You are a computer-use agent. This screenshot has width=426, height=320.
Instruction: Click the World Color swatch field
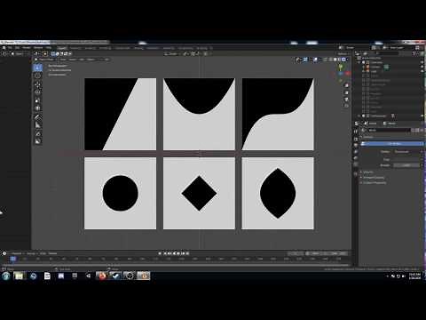click(406, 159)
